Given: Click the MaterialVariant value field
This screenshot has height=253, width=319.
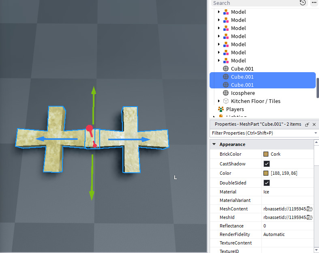Looking at the screenshot, I should pos(287,200).
